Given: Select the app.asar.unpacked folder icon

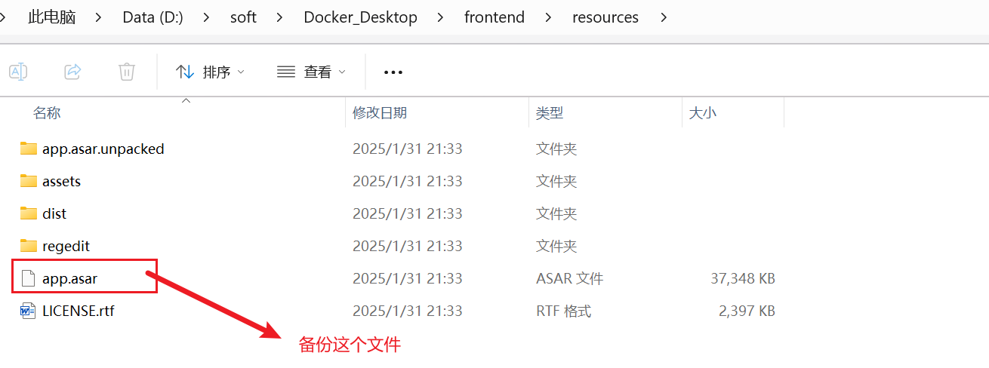Looking at the screenshot, I should click(29, 149).
